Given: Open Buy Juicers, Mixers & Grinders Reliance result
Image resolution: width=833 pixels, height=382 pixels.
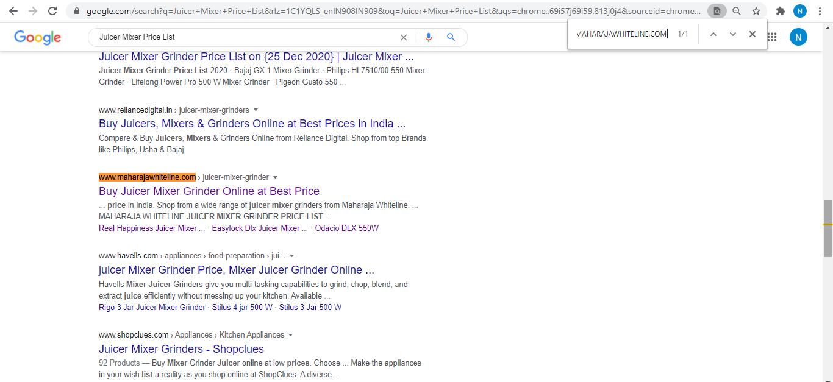Looking at the screenshot, I should (252, 124).
